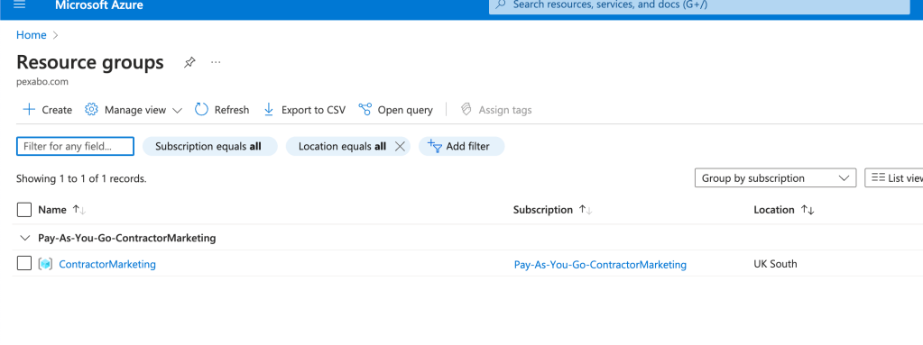Sort by Name column
Image resolution: width=923 pixels, height=345 pixels.
(x=62, y=210)
